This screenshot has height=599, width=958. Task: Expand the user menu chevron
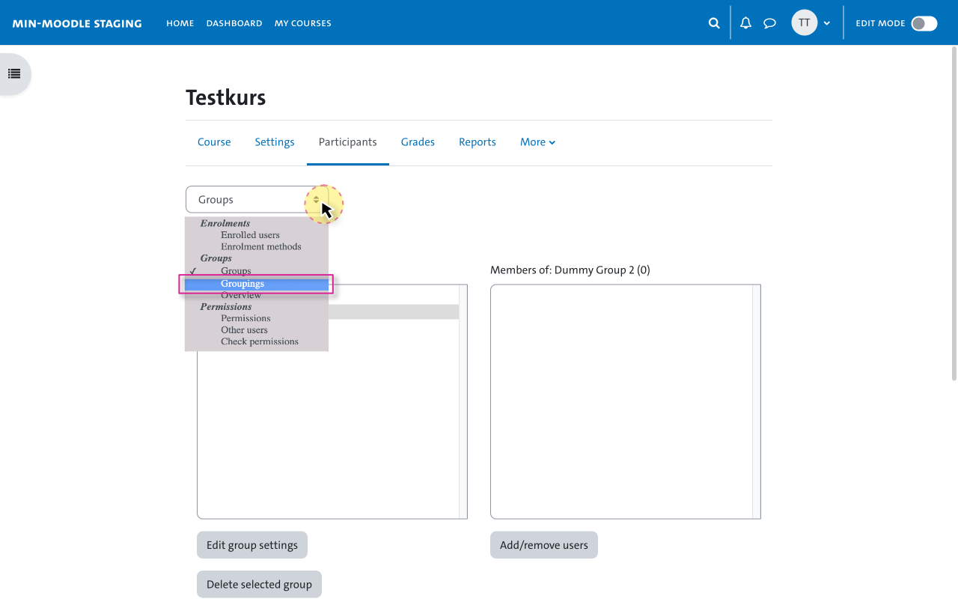(827, 23)
